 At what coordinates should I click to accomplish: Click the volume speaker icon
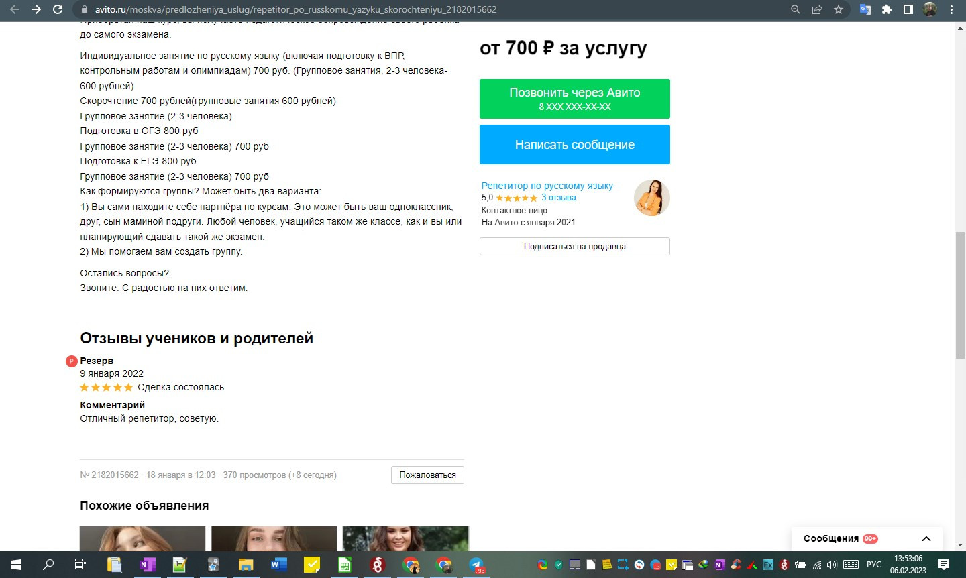click(x=833, y=565)
